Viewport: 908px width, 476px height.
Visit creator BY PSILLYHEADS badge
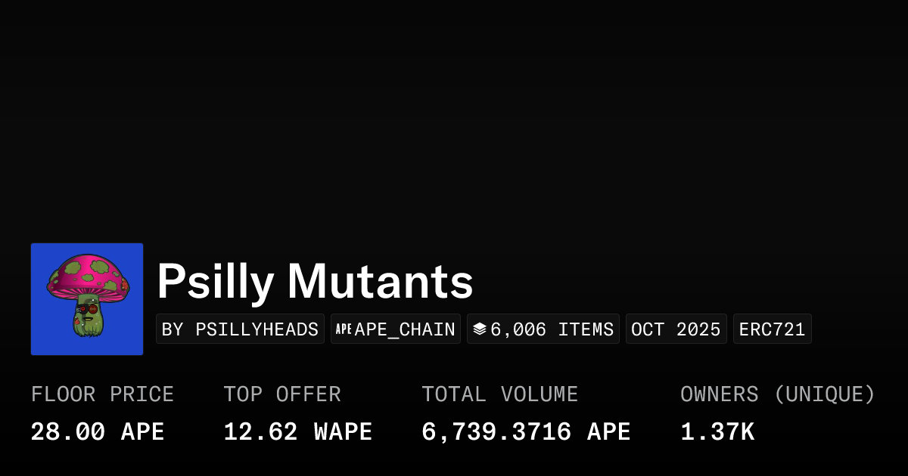240,329
